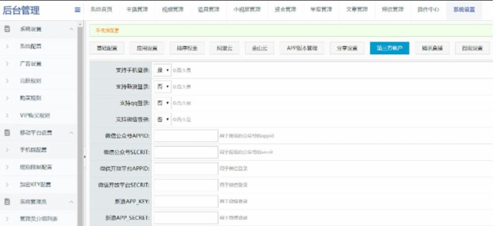The height and width of the screenshot is (226, 495).
Task: Focus the 新浪APP_KEY text field
Action: pyautogui.click(x=186, y=201)
